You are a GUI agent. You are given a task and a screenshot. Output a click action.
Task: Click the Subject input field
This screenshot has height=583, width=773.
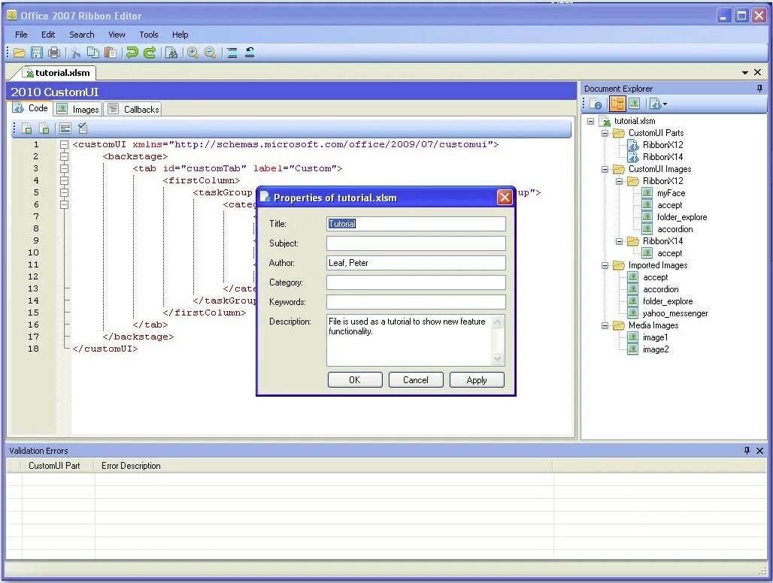[x=416, y=243]
